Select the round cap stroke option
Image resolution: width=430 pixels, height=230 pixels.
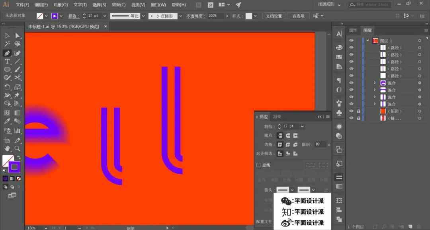point(288,135)
